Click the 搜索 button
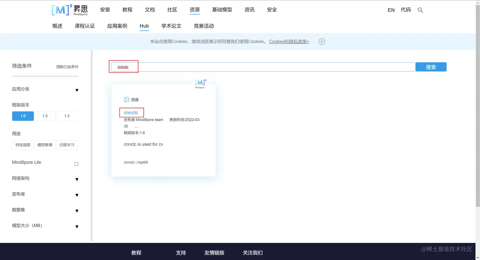The height and width of the screenshot is (260, 480). coord(431,67)
